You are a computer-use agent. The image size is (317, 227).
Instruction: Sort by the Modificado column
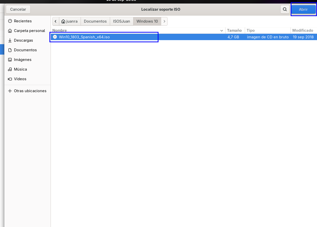(x=304, y=30)
